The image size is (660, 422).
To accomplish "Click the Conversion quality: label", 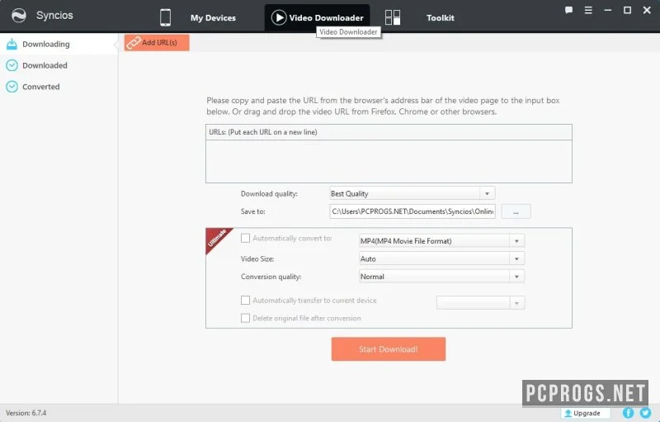I will click(x=271, y=277).
